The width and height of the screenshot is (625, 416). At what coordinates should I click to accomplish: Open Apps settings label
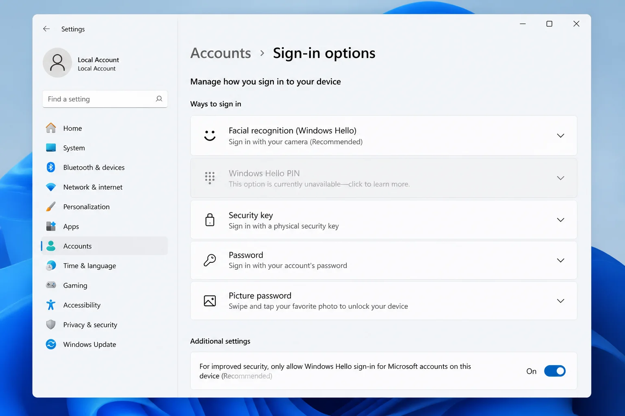(71, 226)
